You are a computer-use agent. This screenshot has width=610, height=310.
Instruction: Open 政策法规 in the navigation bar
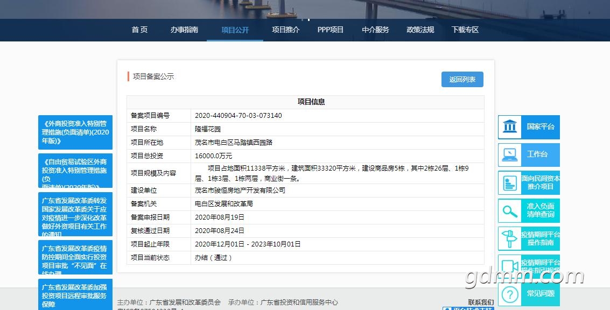pos(420,30)
